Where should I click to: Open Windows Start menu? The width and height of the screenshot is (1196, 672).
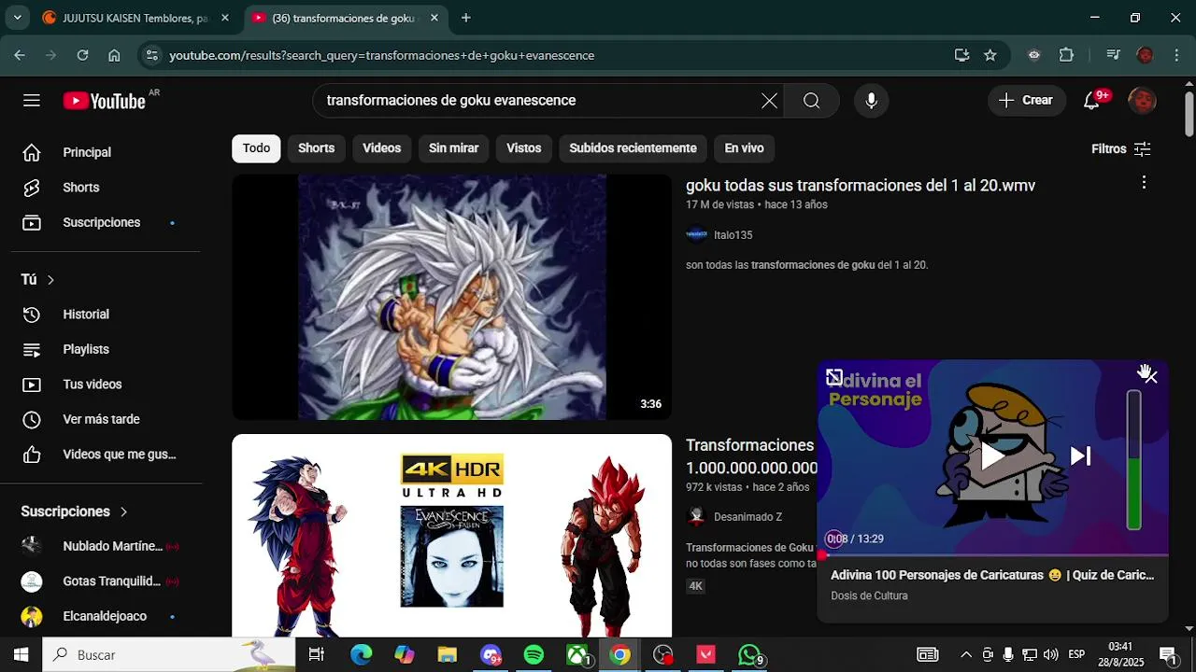point(21,655)
